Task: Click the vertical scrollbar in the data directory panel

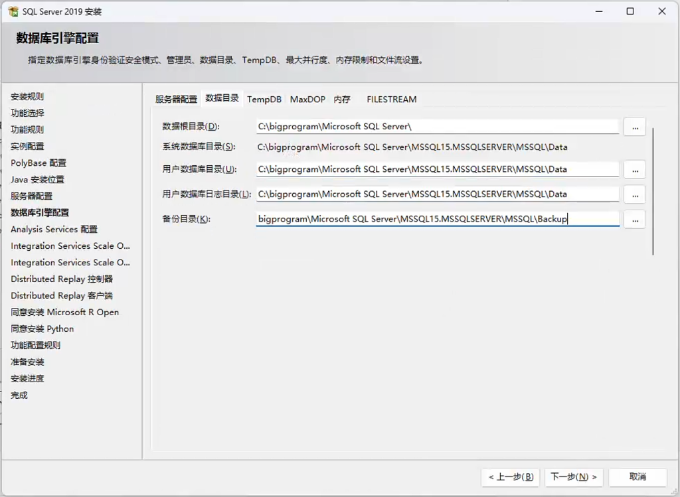Action: coord(653,191)
